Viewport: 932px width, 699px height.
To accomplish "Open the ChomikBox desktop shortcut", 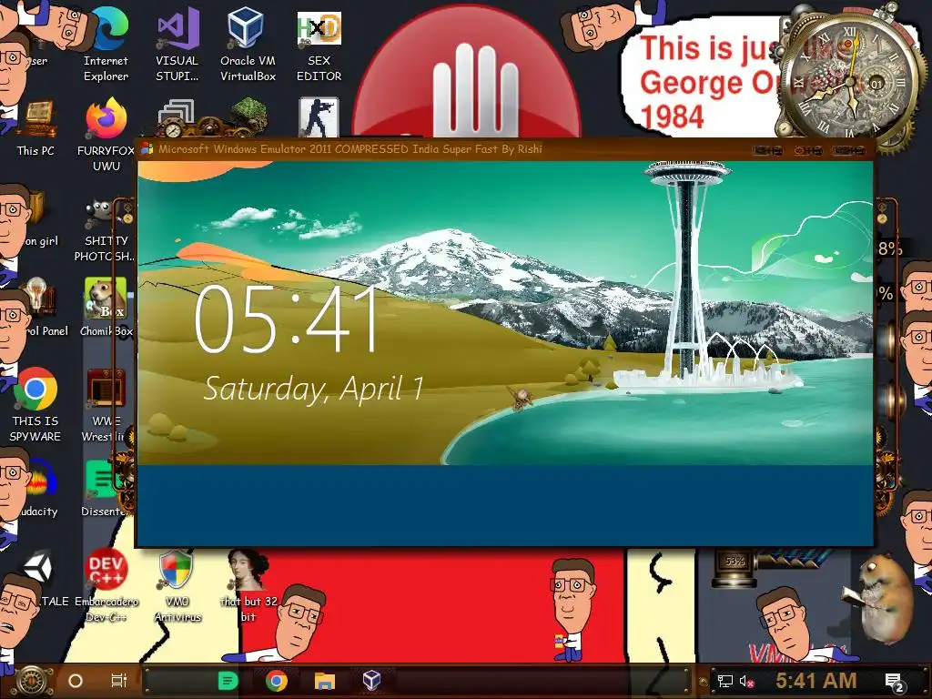I will [x=106, y=308].
